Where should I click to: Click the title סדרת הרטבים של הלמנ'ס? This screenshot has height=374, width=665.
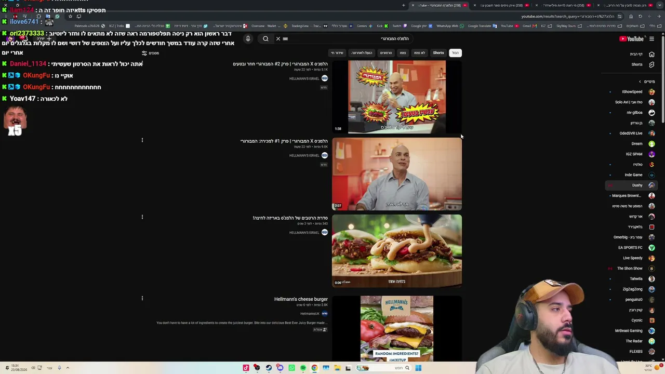click(x=290, y=218)
